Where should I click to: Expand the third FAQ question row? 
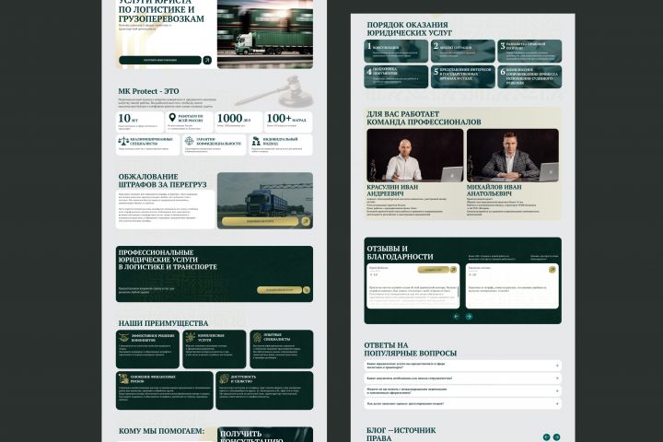(463, 390)
